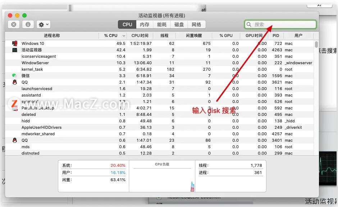Viewport: 338px width, 207px height.
Task: Switch to the 内存 tab
Action: [x=144, y=24]
